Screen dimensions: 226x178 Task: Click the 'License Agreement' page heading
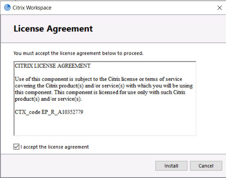pyautogui.click(x=53, y=29)
